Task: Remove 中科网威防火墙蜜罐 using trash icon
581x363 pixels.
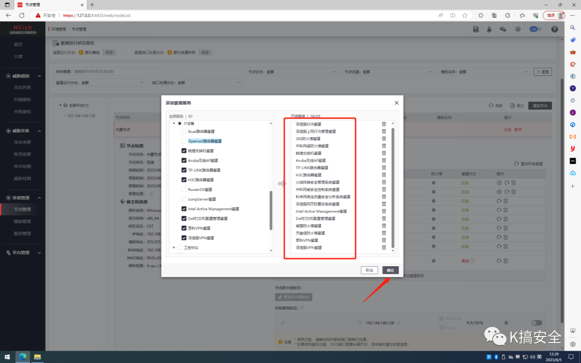Action: [x=384, y=146]
